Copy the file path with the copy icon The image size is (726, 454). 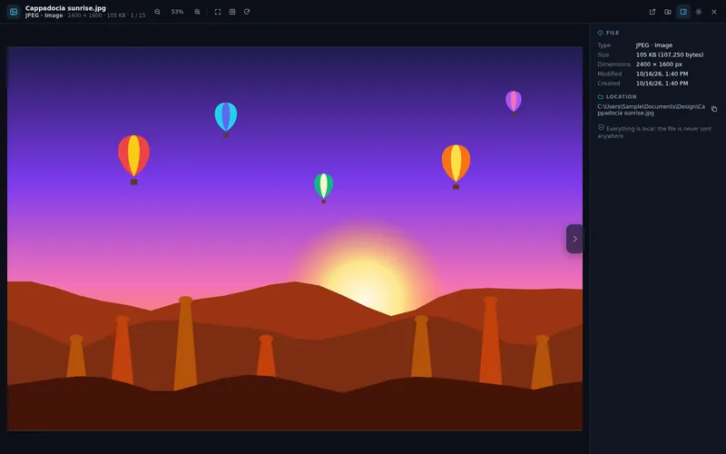(x=714, y=109)
